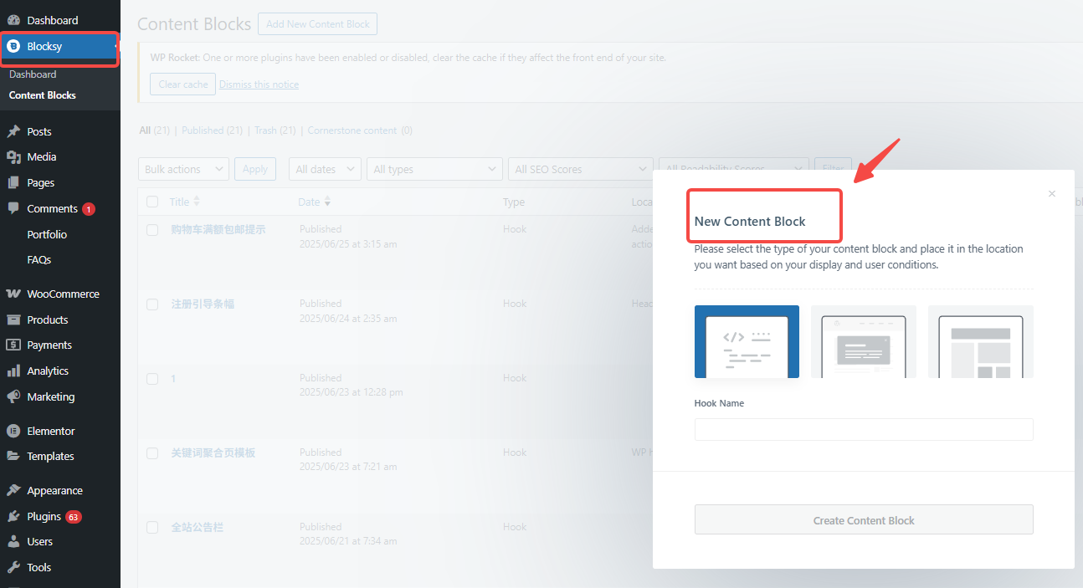Image resolution: width=1083 pixels, height=588 pixels.
Task: Select the Hook code block type thumbnail
Action: (747, 341)
